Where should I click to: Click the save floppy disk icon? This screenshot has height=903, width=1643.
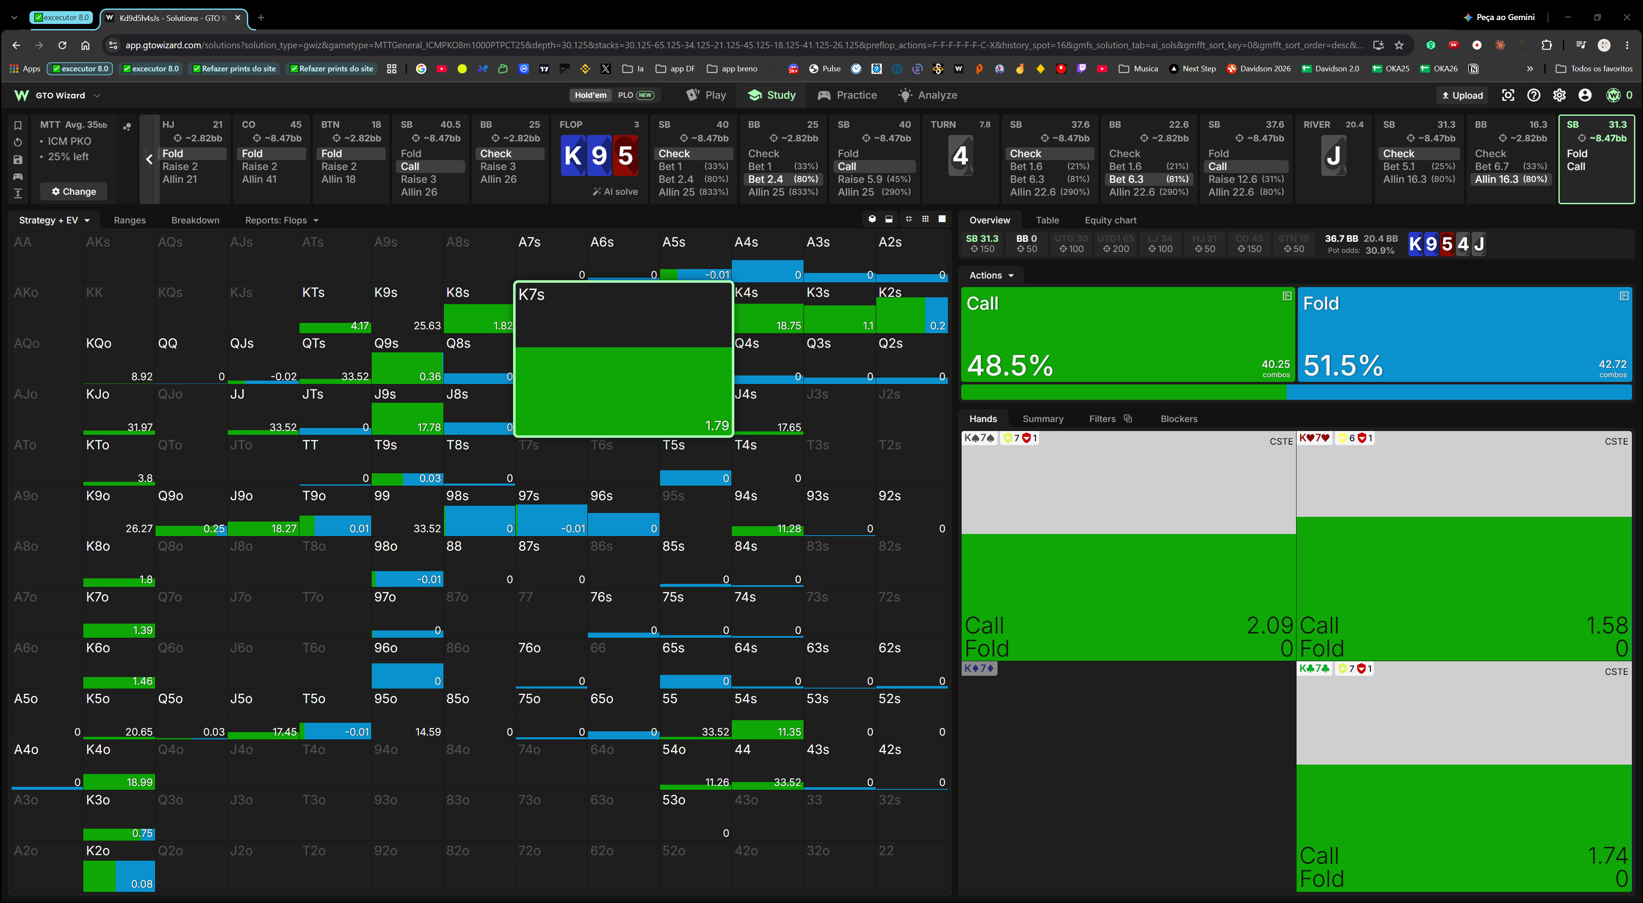(18, 159)
